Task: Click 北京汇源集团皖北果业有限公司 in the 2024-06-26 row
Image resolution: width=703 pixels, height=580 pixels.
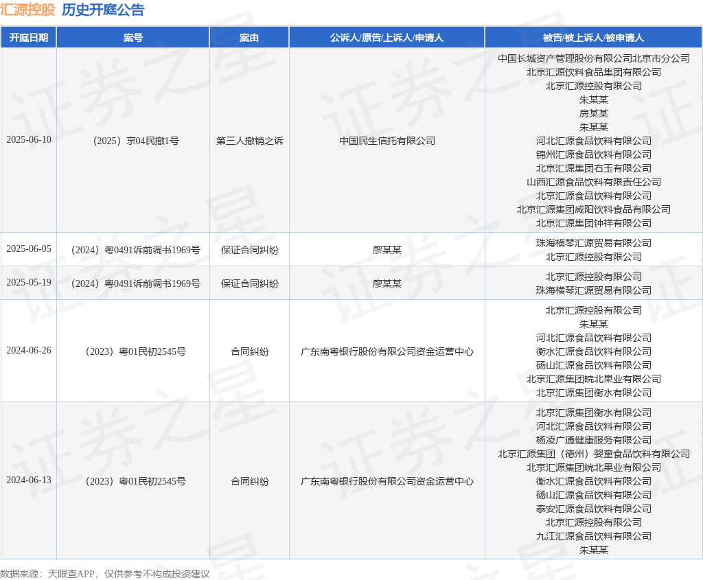Action: tap(594, 379)
